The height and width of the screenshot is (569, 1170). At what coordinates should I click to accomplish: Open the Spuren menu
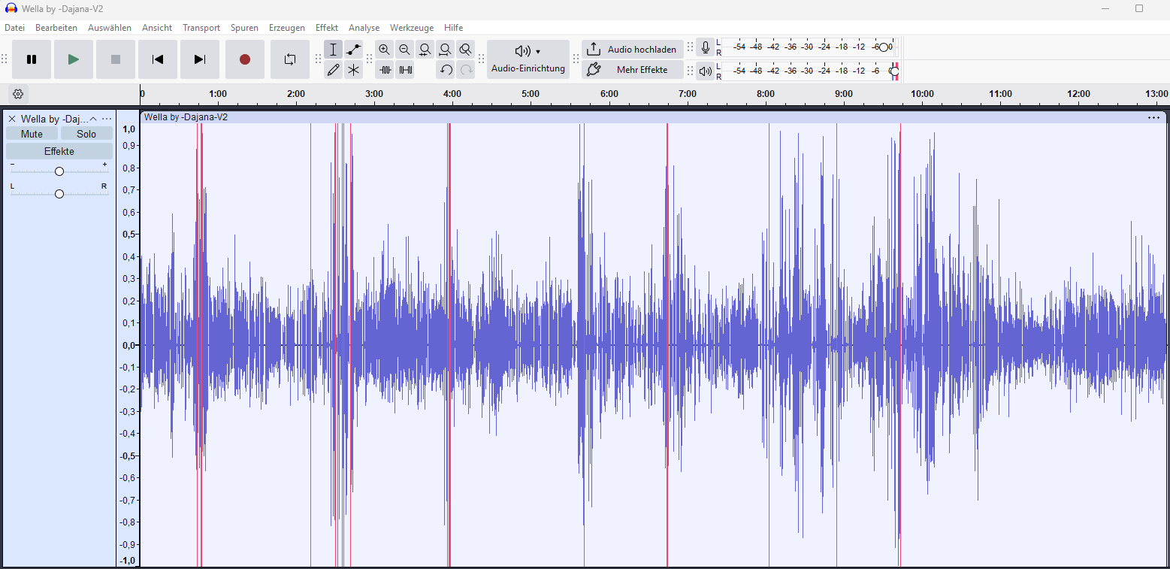[x=244, y=28]
